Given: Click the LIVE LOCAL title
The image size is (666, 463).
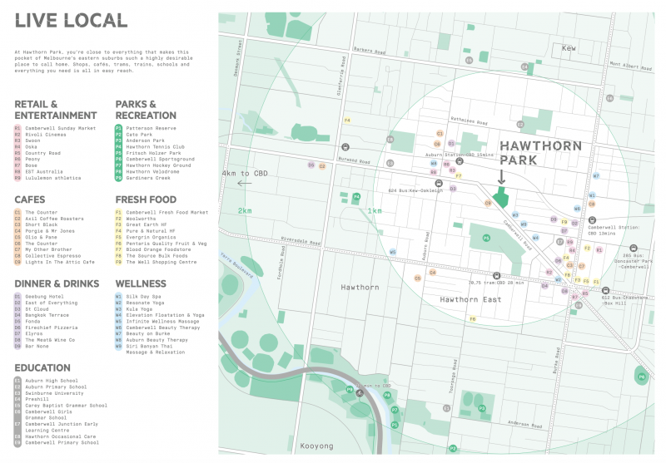Looking at the screenshot, I should pyautogui.click(x=71, y=21).
